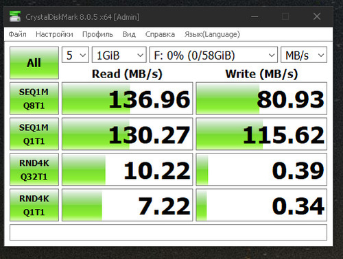Viewport: 343px width, 259px height.
Task: Open the Настройки menu
Action: point(54,34)
